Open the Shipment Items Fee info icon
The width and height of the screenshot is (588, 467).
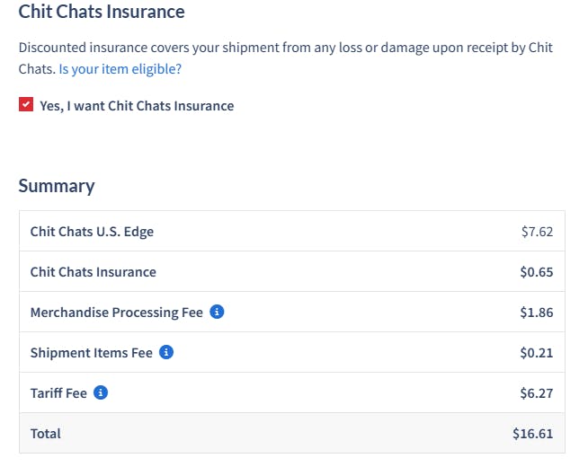pos(166,353)
